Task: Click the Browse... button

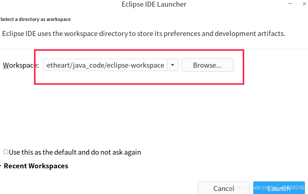Action: [207, 65]
